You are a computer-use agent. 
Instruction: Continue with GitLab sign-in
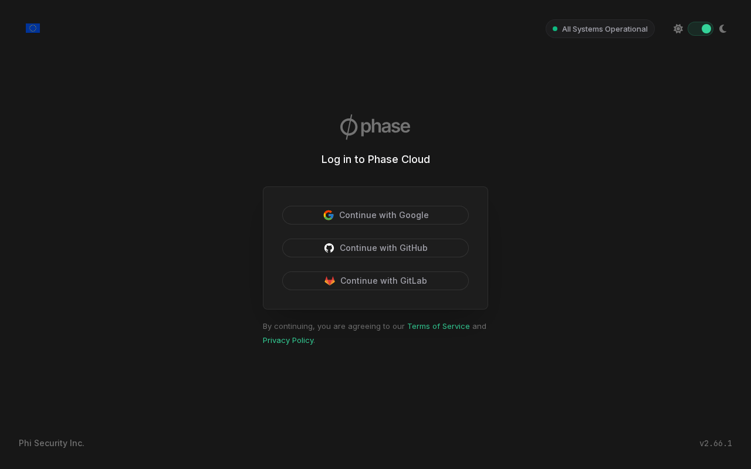pyautogui.click(x=375, y=281)
